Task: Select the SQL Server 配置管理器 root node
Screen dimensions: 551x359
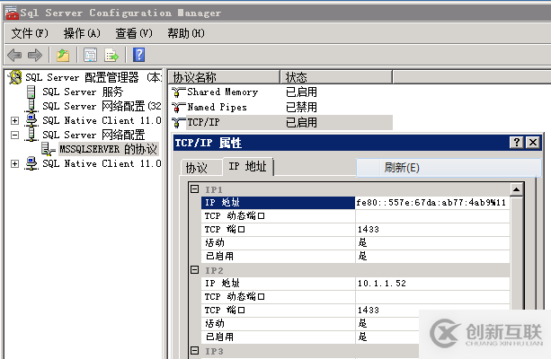Action: [x=93, y=77]
